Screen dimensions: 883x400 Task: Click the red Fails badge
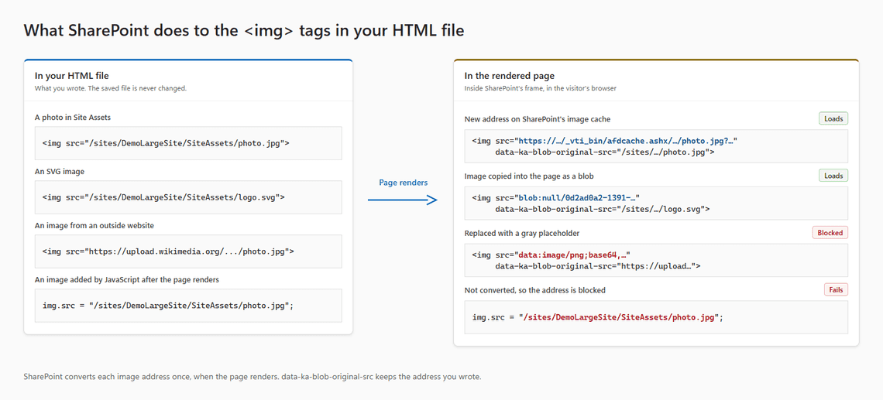pyautogui.click(x=836, y=289)
